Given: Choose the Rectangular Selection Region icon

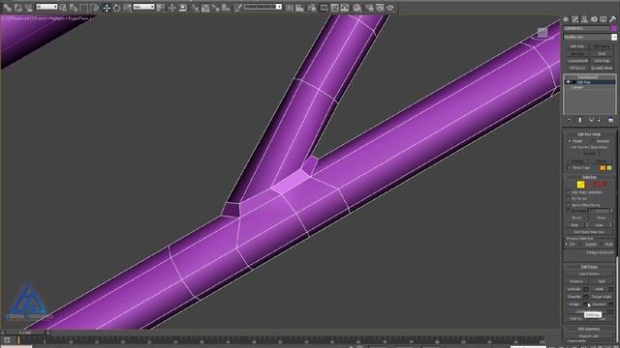Looking at the screenshot, I should coord(84,7).
